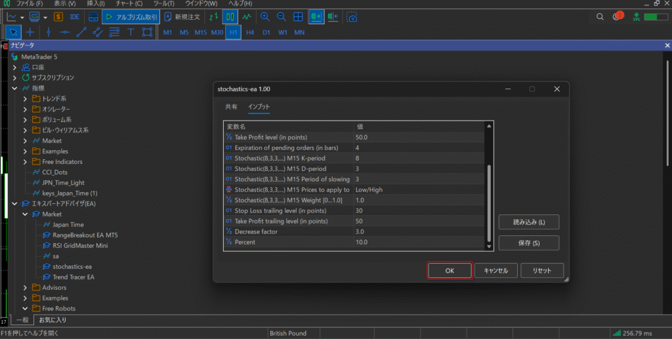Toggle アルゴリズム取引 algo trading button

(131, 17)
